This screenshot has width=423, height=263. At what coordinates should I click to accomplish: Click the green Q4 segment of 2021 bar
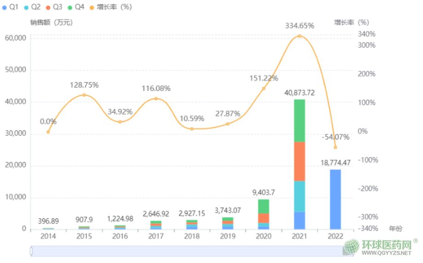click(x=299, y=121)
